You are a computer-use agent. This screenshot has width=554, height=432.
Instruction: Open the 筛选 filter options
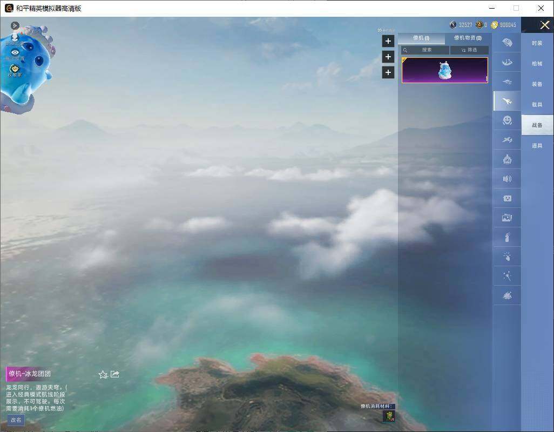(x=469, y=50)
